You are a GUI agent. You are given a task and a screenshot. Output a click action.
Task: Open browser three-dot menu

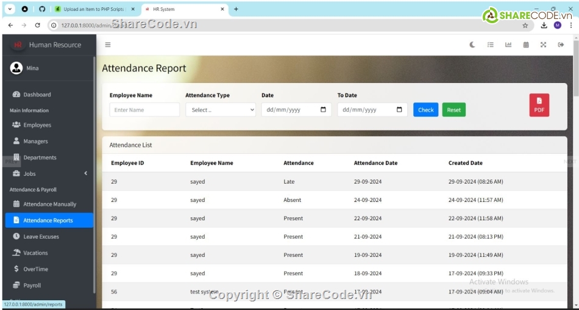pos(571,25)
